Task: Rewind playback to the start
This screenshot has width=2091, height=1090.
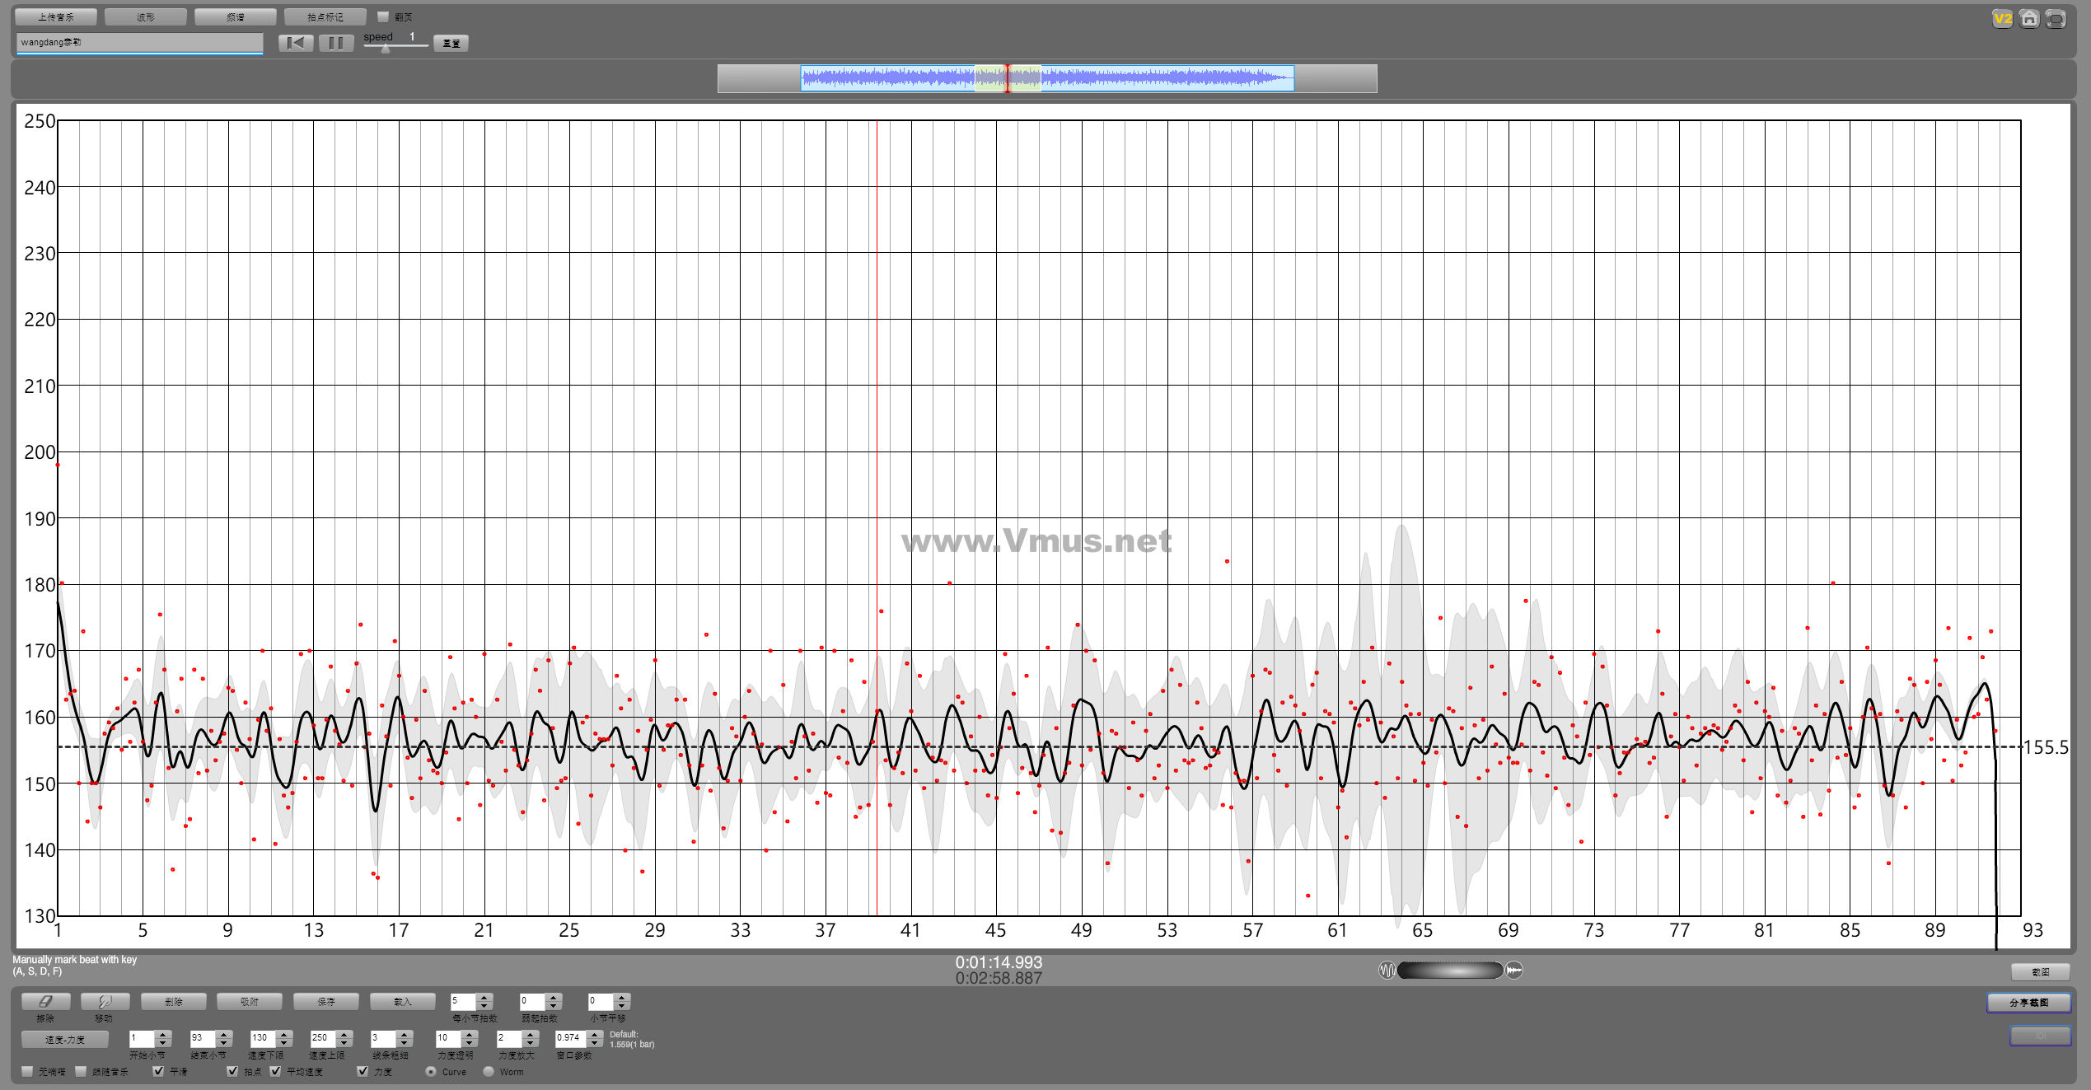Action: [x=296, y=43]
